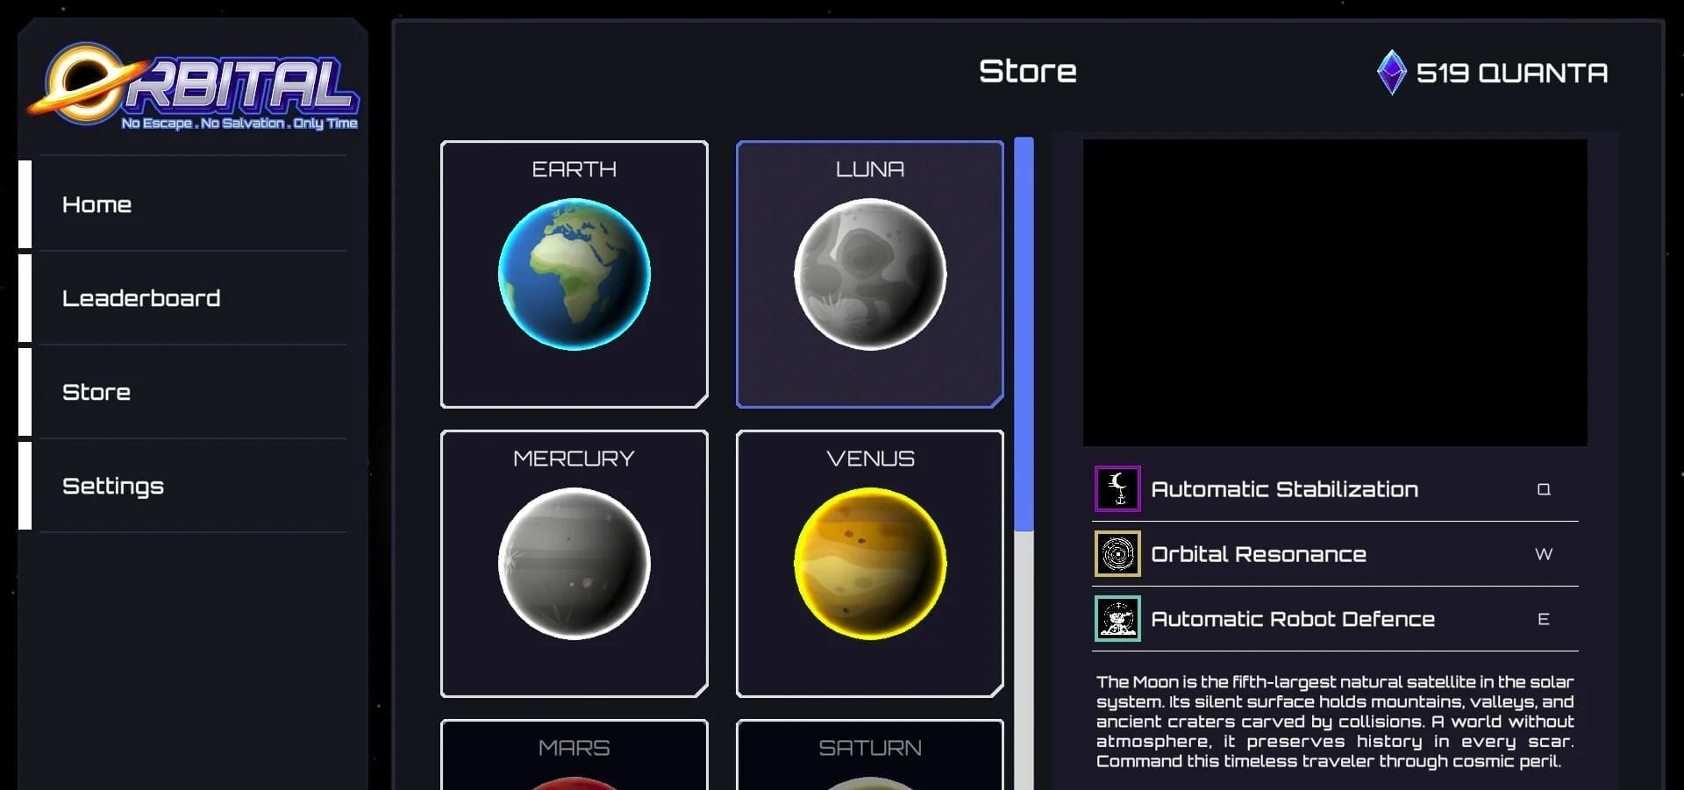This screenshot has height=790, width=1684.
Task: Select the Orbital Resonance label
Action: point(1259,554)
